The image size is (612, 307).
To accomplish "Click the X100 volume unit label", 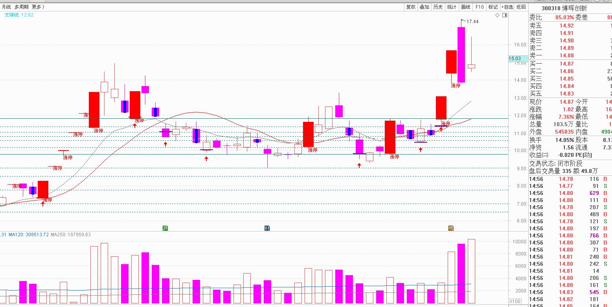I will click(515, 301).
